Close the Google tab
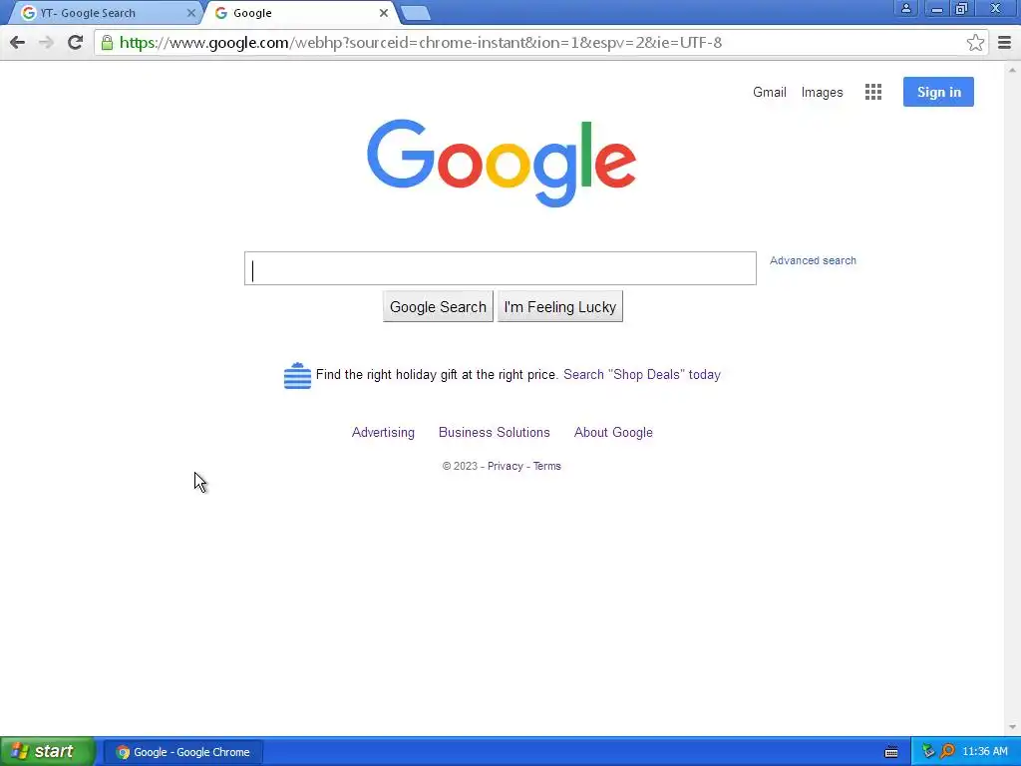The image size is (1021, 766). coord(384,13)
